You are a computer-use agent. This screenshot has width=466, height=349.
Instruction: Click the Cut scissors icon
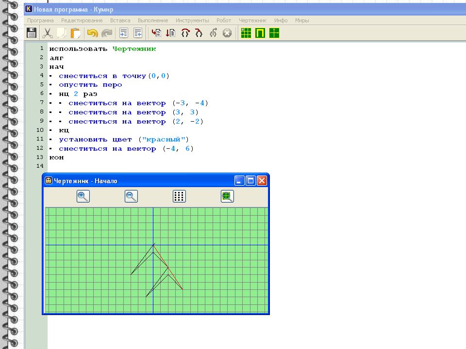(48, 33)
